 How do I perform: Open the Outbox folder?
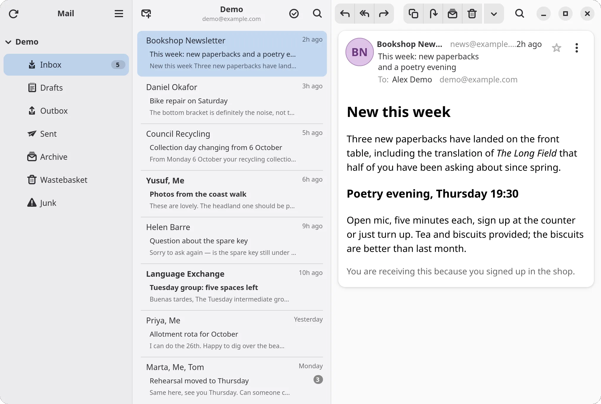66,111
